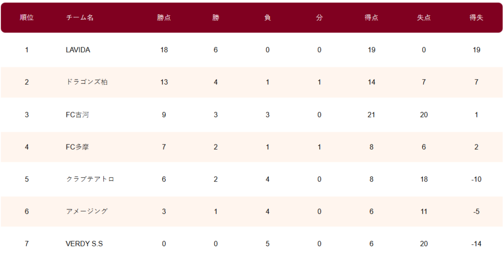504x261 pixels.
Task: Click VERDY S.S's -14 goal difference
Action: (x=476, y=244)
